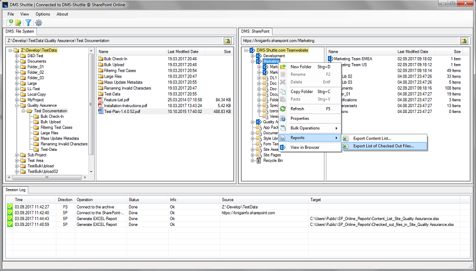Select the Mass Update Metadata folder in file list
Viewport: 476px width, 271px height.
(123, 82)
